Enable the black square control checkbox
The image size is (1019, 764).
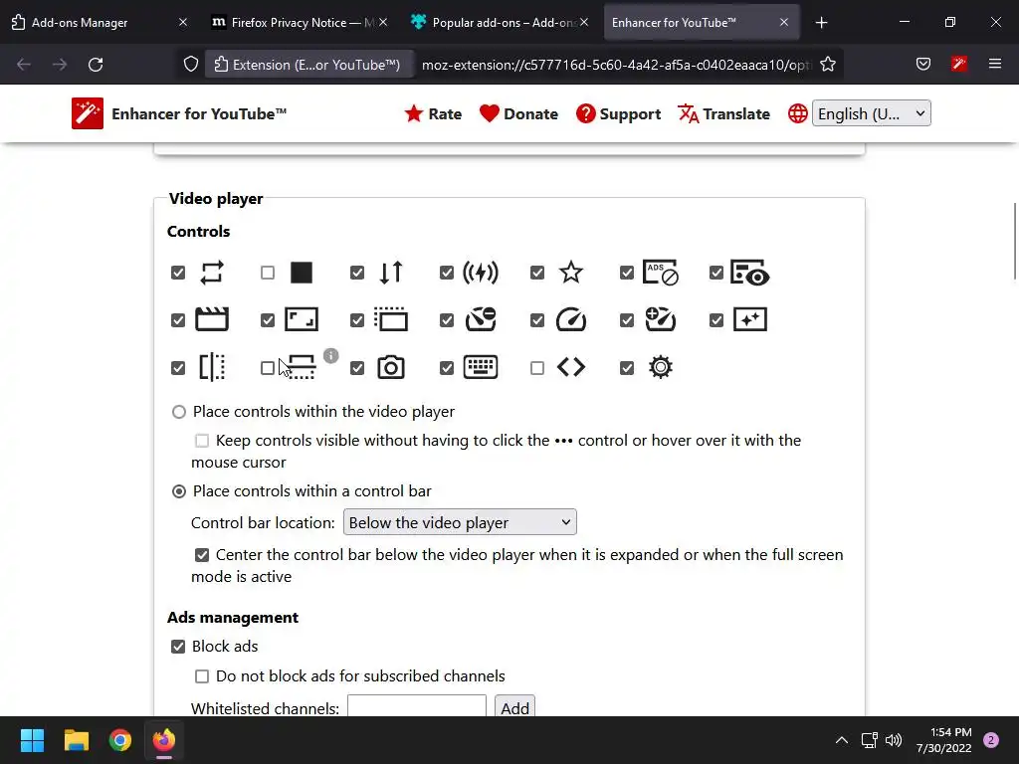point(268,273)
